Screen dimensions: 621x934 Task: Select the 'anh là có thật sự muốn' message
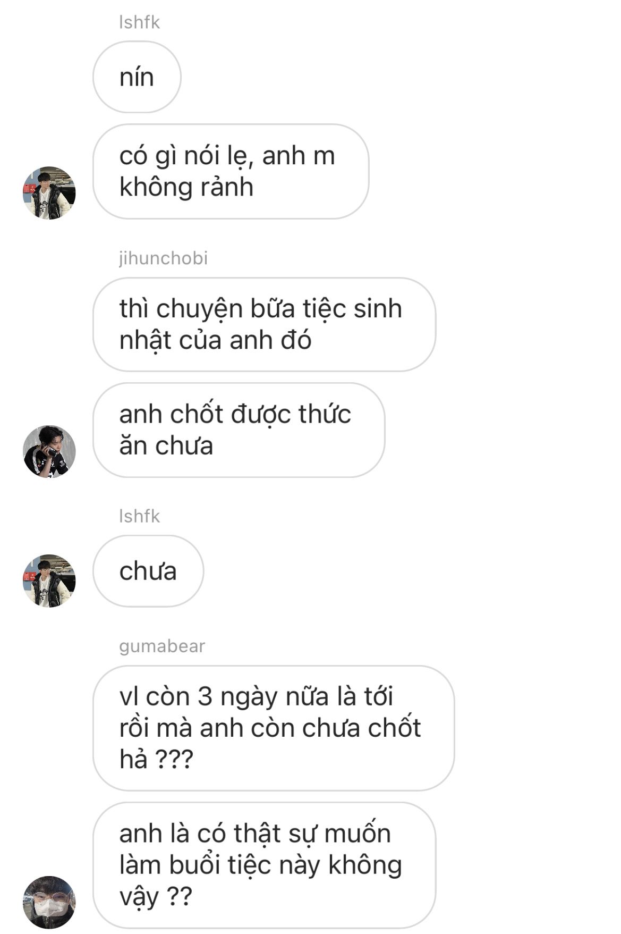(264, 865)
